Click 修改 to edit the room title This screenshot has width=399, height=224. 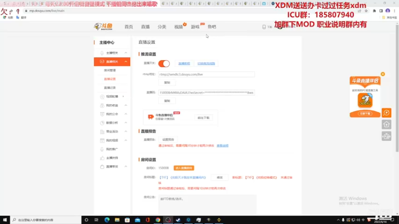tap(219, 178)
